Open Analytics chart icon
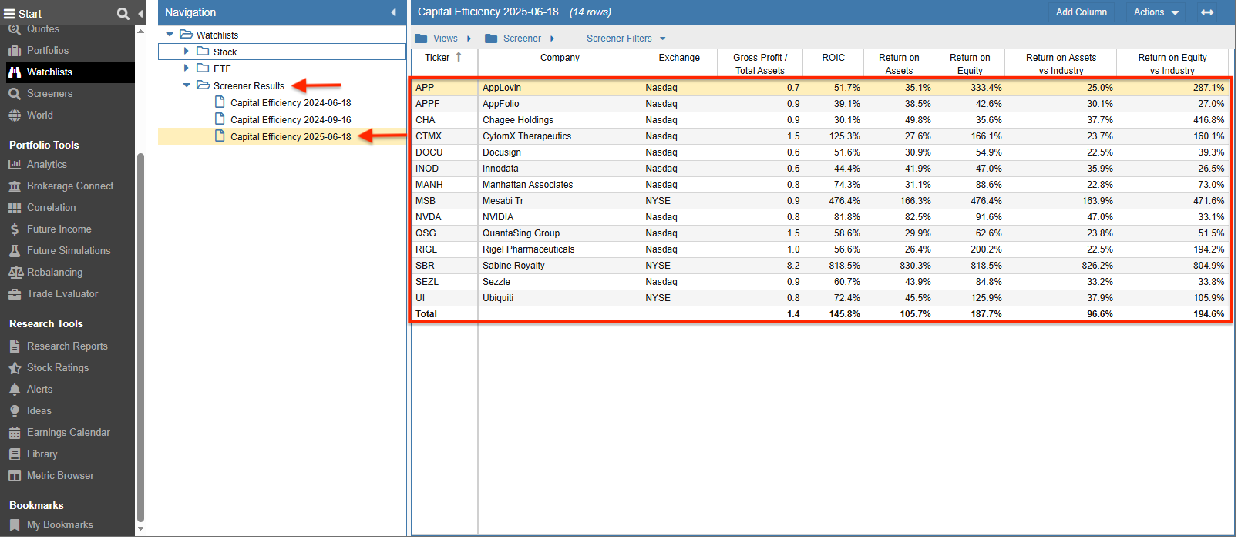The width and height of the screenshot is (1238, 539). coord(15,164)
